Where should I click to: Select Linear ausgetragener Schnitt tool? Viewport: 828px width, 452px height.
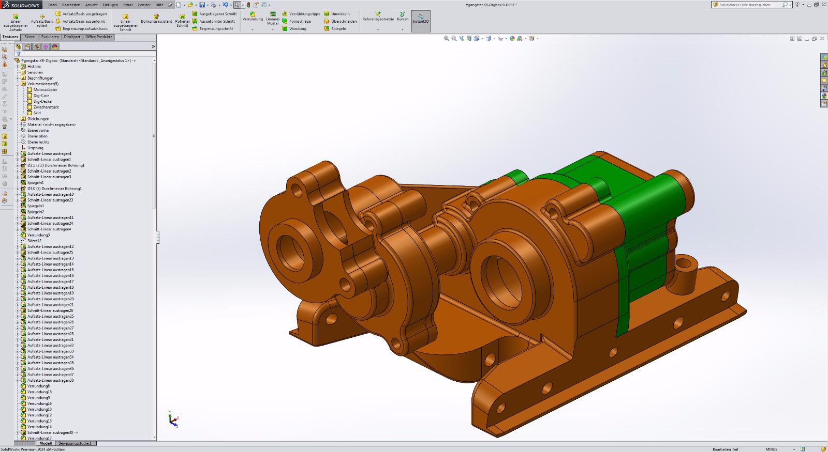click(x=125, y=22)
